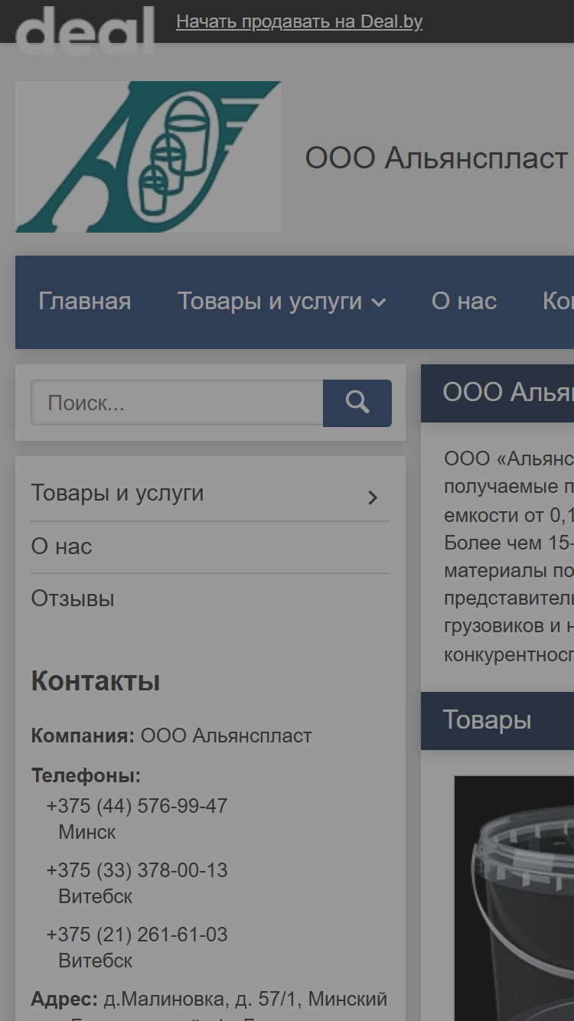Click the 'Минск' label under first phone
This screenshot has width=574, height=1021.
[87, 832]
